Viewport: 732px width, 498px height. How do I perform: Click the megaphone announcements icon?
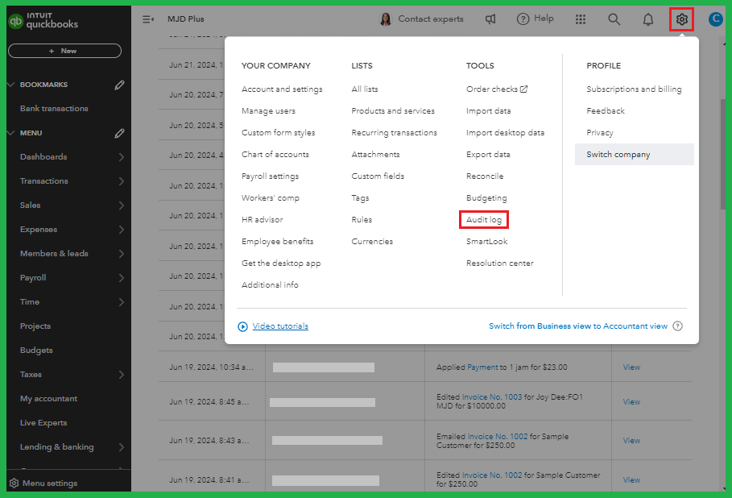click(x=490, y=19)
